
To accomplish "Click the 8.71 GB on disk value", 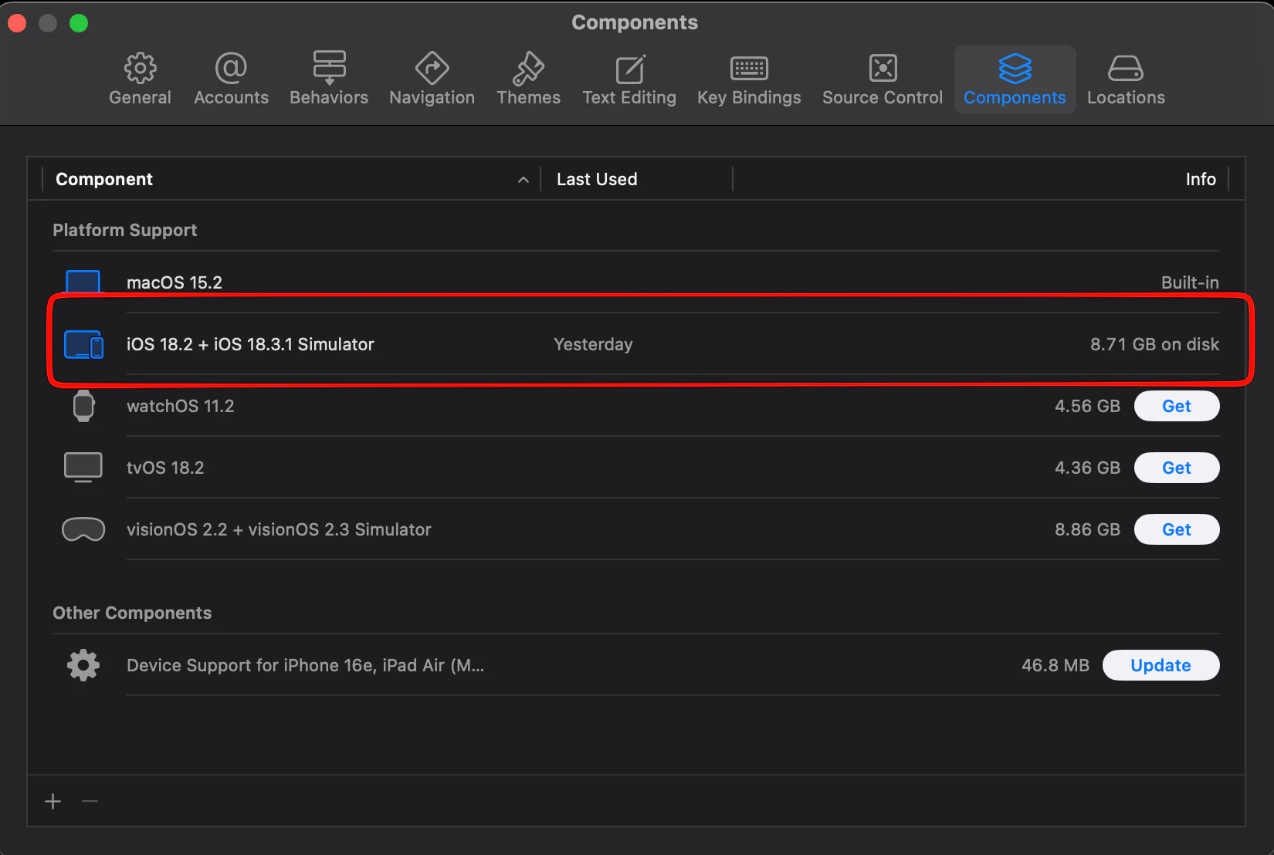I will click(x=1154, y=344).
